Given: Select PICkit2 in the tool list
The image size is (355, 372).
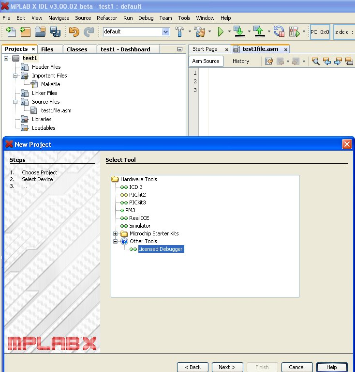Looking at the screenshot, I should pos(137,195).
